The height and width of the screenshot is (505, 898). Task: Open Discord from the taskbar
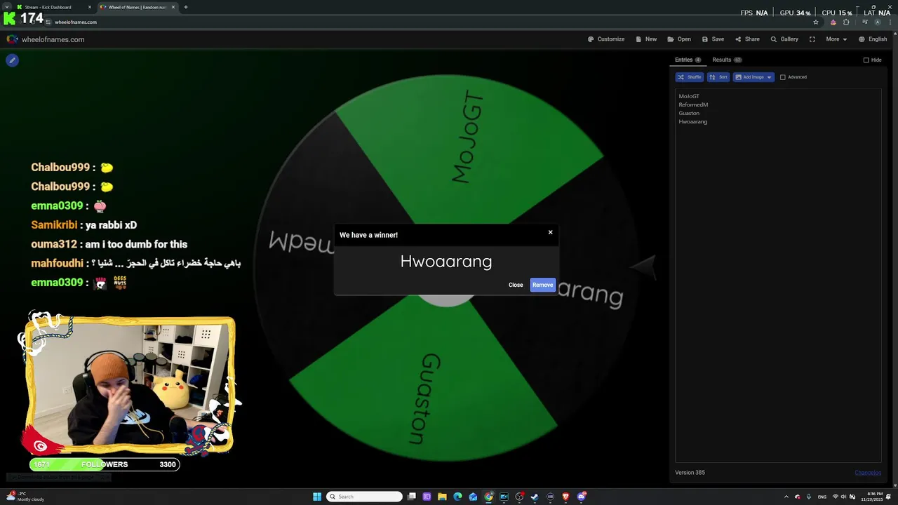click(581, 497)
